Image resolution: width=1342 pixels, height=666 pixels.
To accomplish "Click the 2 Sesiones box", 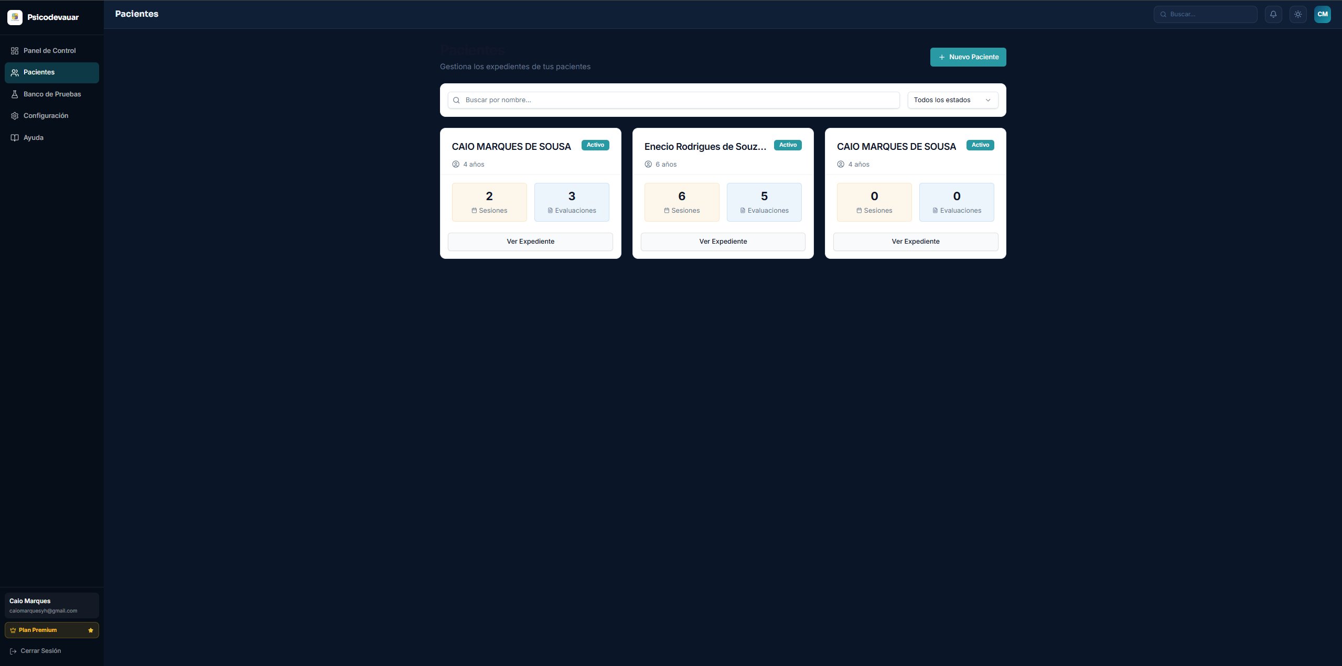I will click(489, 202).
